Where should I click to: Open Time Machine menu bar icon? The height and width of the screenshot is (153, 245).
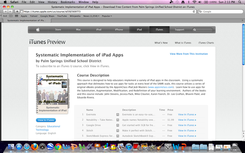177,2
